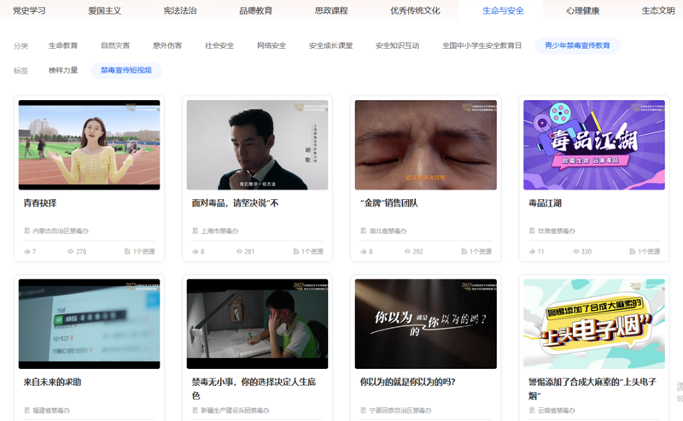This screenshot has width=683, height=421.
Task: Switch to the 心理健康 tab
Action: [x=582, y=10]
